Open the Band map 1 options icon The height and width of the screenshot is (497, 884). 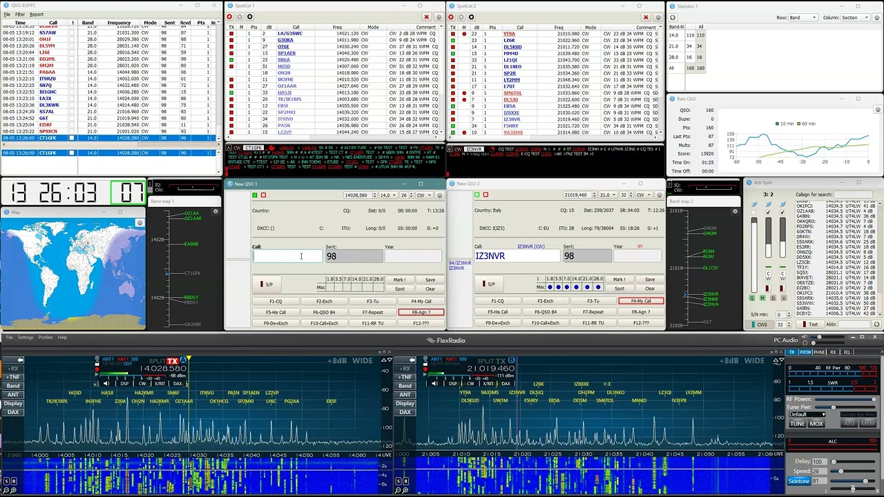pyautogui.click(x=215, y=211)
